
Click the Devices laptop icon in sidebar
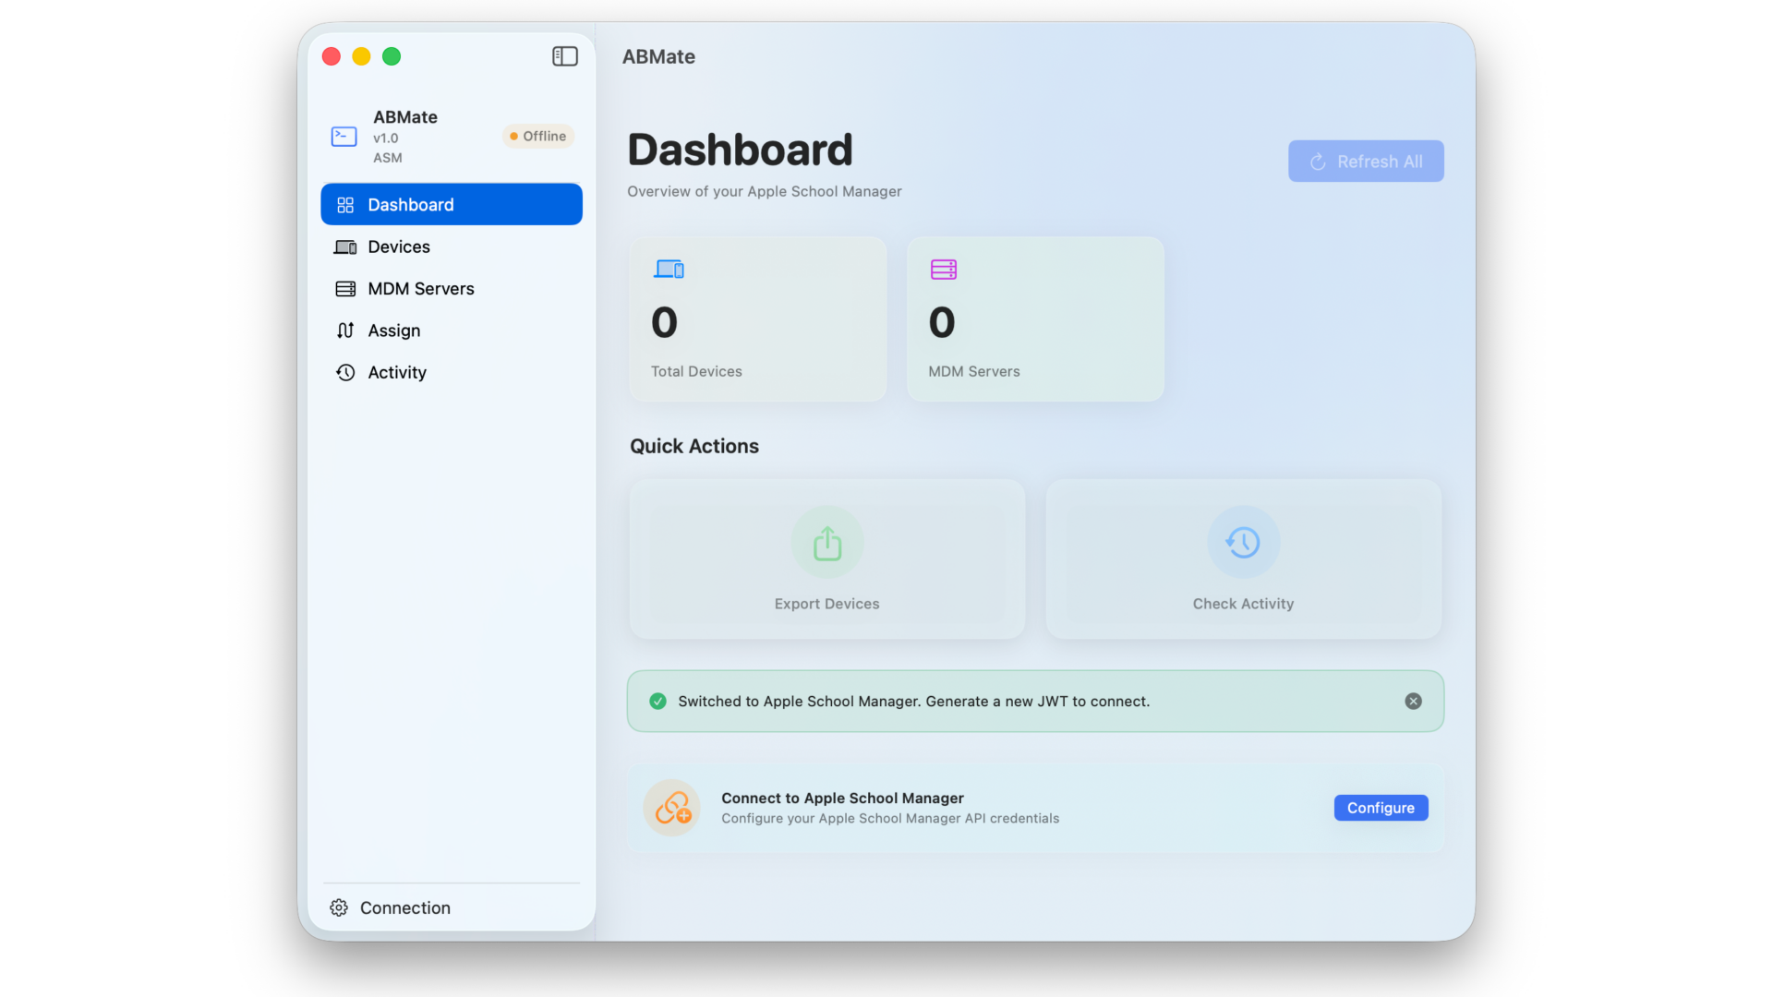click(345, 246)
